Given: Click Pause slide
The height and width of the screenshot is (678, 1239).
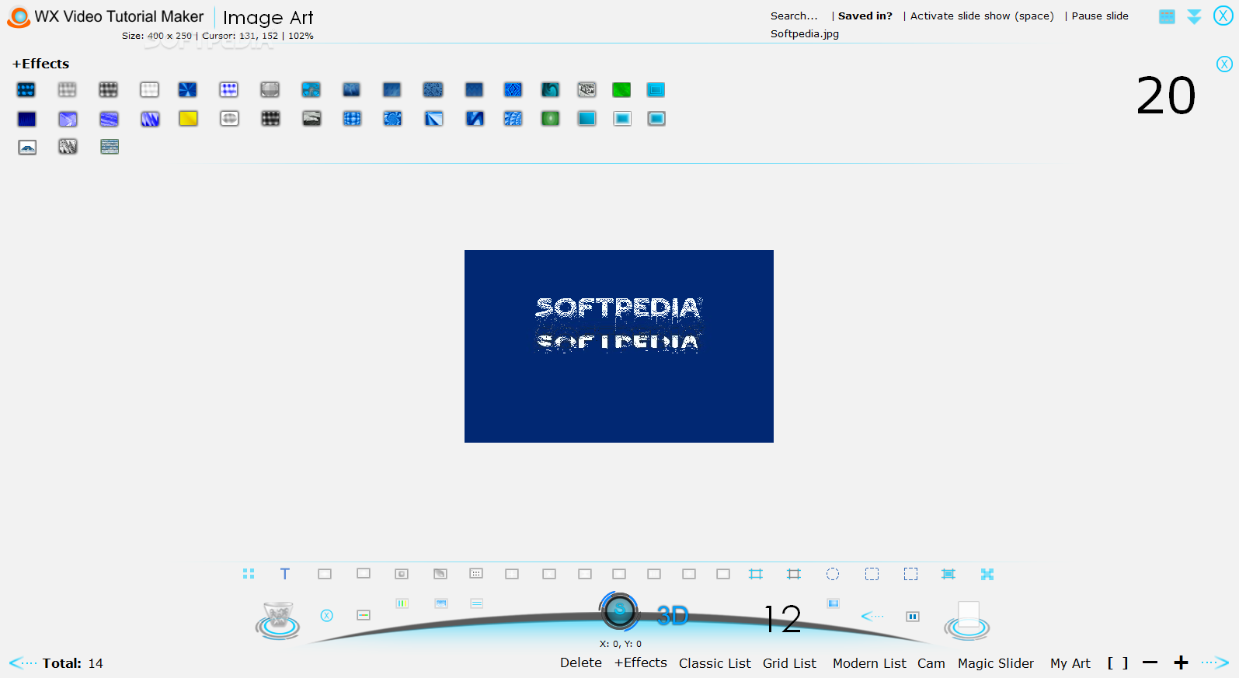Looking at the screenshot, I should [x=1100, y=16].
